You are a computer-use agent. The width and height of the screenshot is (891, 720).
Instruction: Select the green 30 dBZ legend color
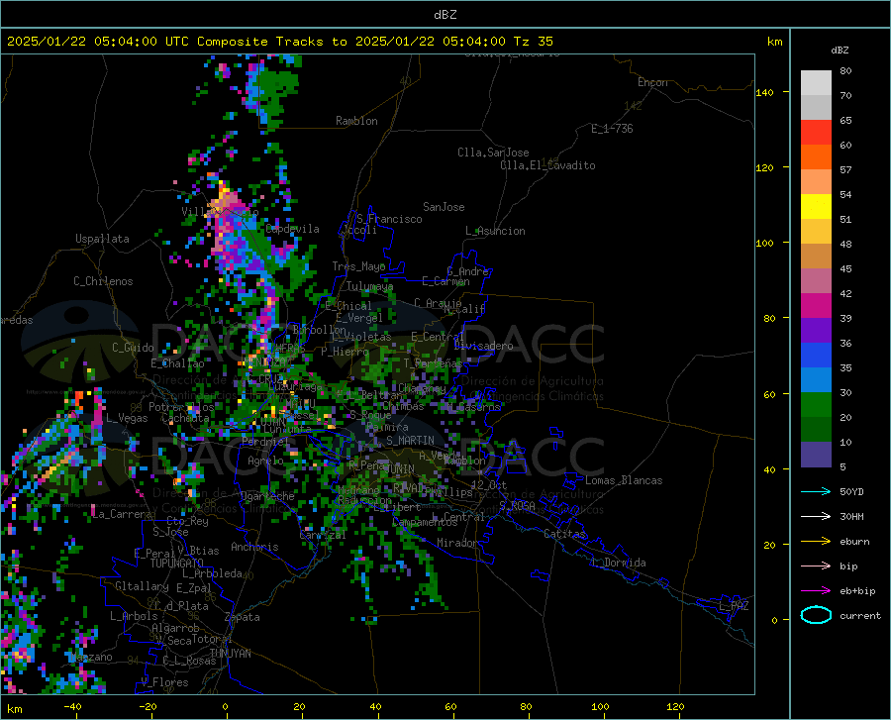(x=816, y=405)
